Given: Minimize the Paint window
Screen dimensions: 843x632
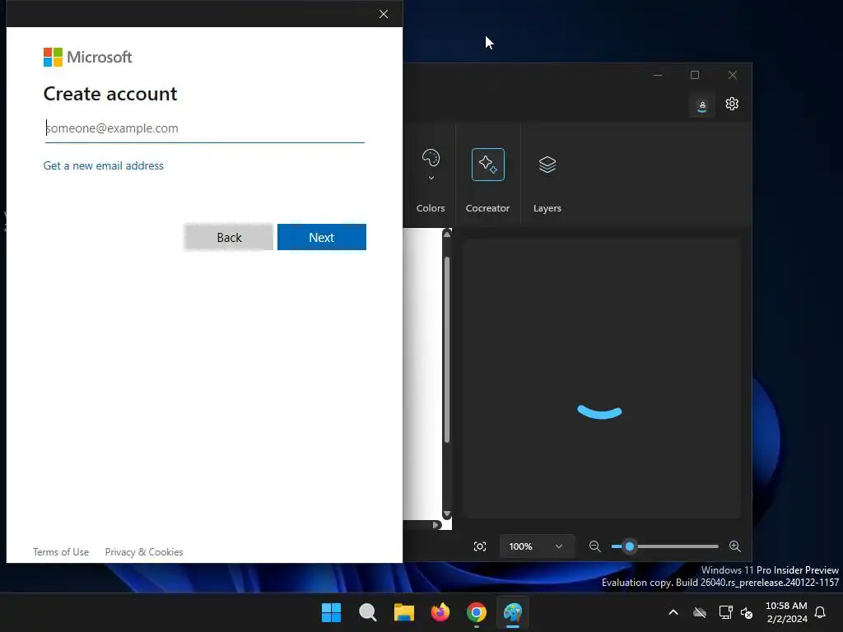Looking at the screenshot, I should click(x=658, y=75).
